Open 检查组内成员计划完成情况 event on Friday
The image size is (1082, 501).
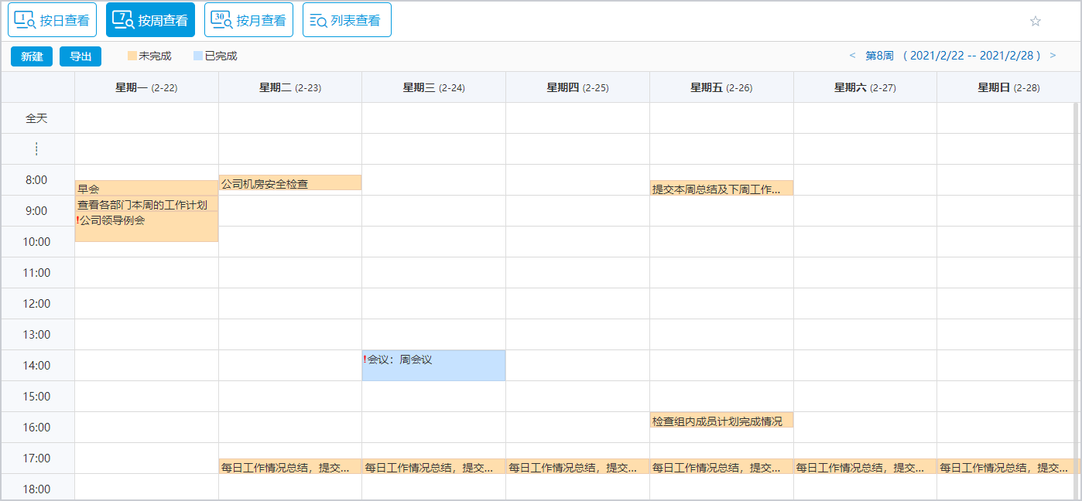point(721,421)
